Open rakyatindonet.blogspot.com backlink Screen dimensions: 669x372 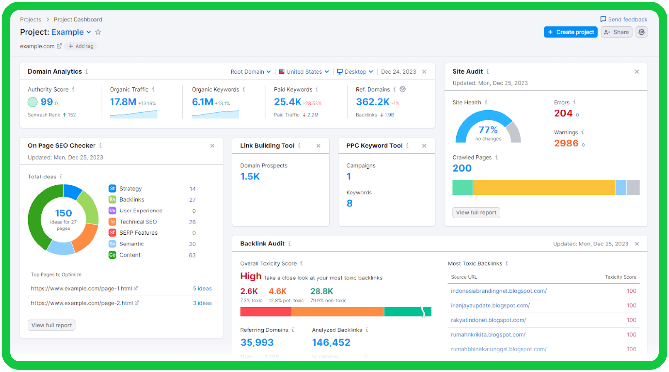click(488, 320)
